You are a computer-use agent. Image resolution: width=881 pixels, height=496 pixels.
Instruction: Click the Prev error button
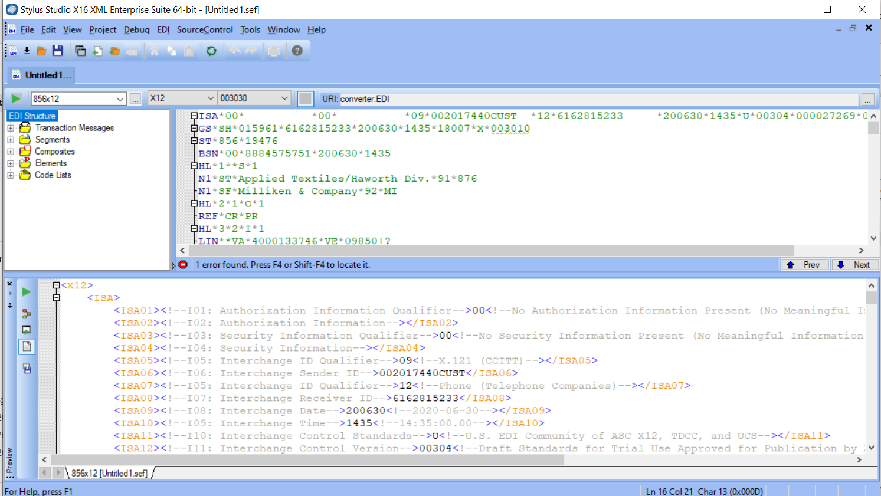pyautogui.click(x=805, y=265)
